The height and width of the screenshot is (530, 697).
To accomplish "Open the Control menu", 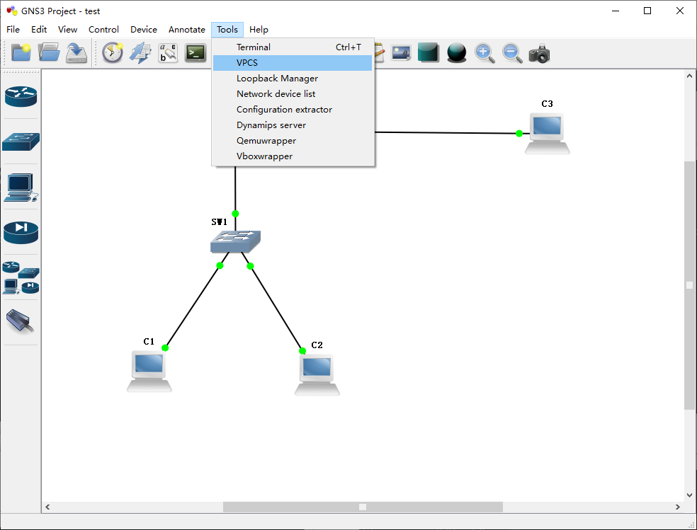I will pyautogui.click(x=103, y=29).
